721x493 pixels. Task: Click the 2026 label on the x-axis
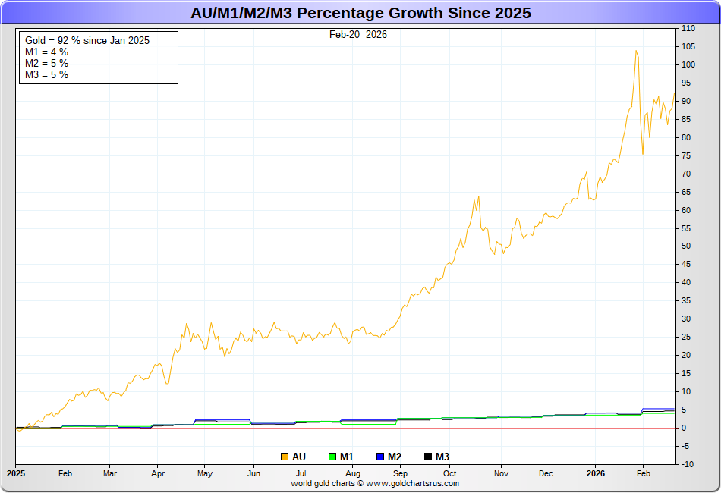pyautogui.click(x=595, y=473)
